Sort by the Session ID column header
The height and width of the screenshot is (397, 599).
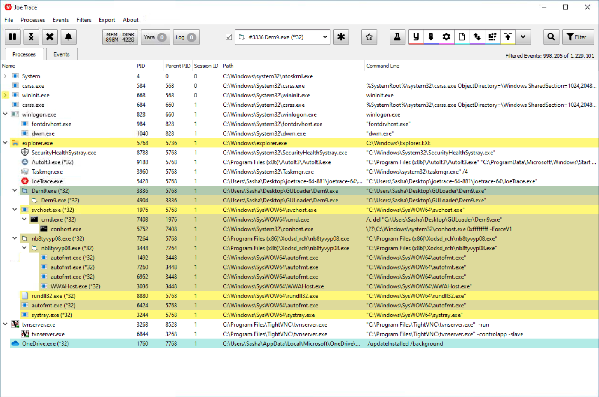click(206, 66)
